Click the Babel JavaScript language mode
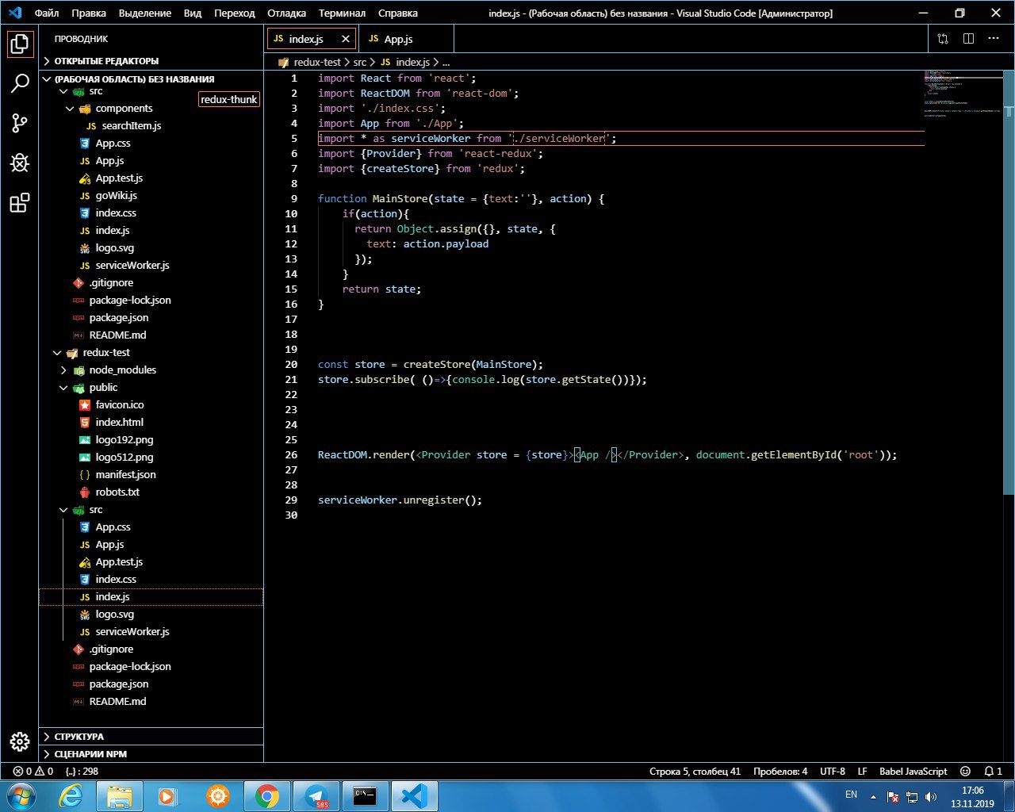The width and height of the screenshot is (1015, 812). click(913, 771)
